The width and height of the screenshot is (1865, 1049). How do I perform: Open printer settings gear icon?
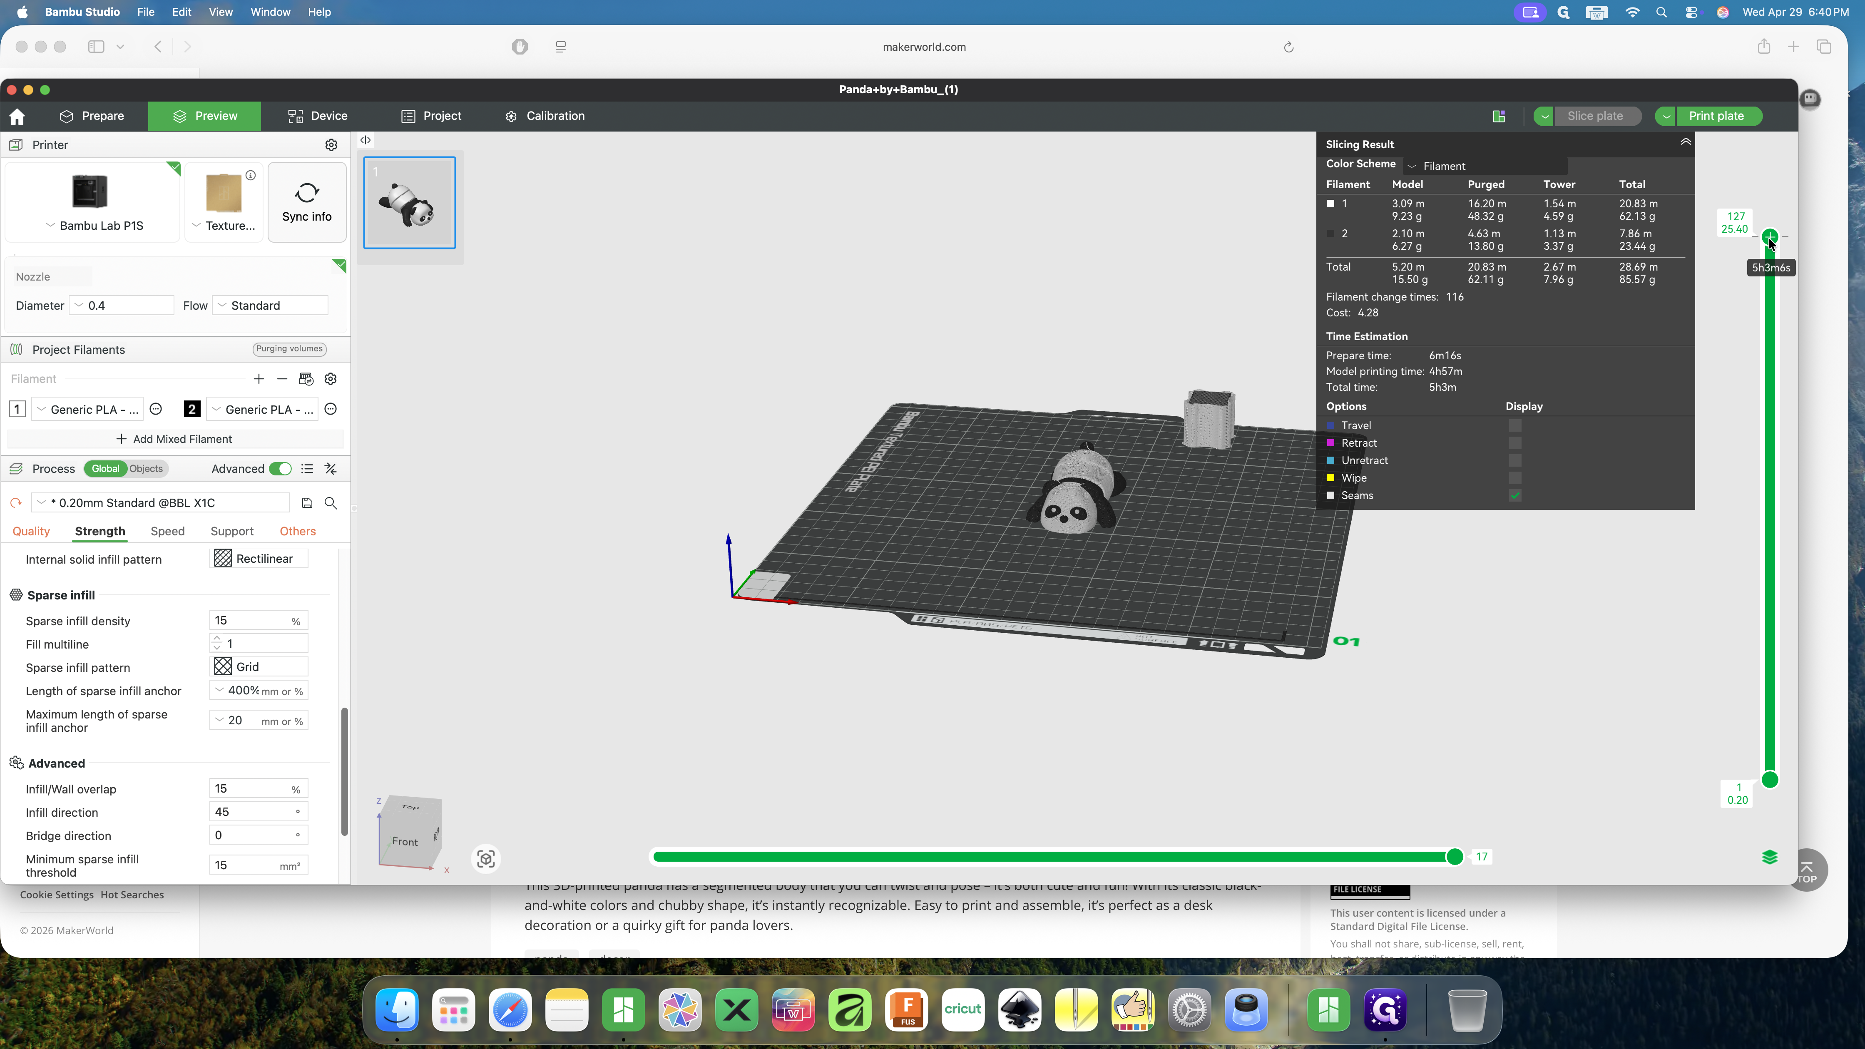point(331,145)
